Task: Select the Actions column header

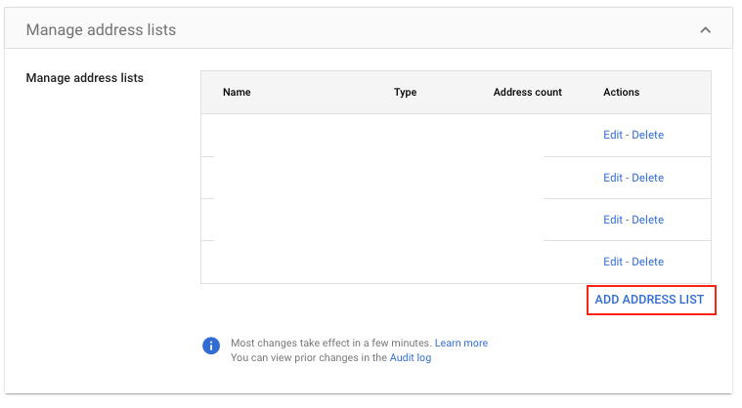Action: 622,92
